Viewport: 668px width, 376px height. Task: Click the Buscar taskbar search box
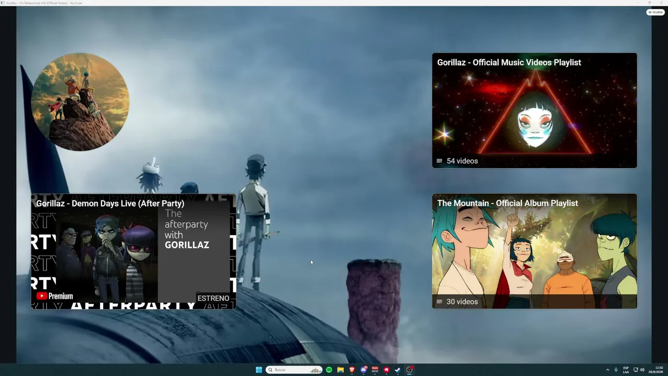(x=294, y=370)
